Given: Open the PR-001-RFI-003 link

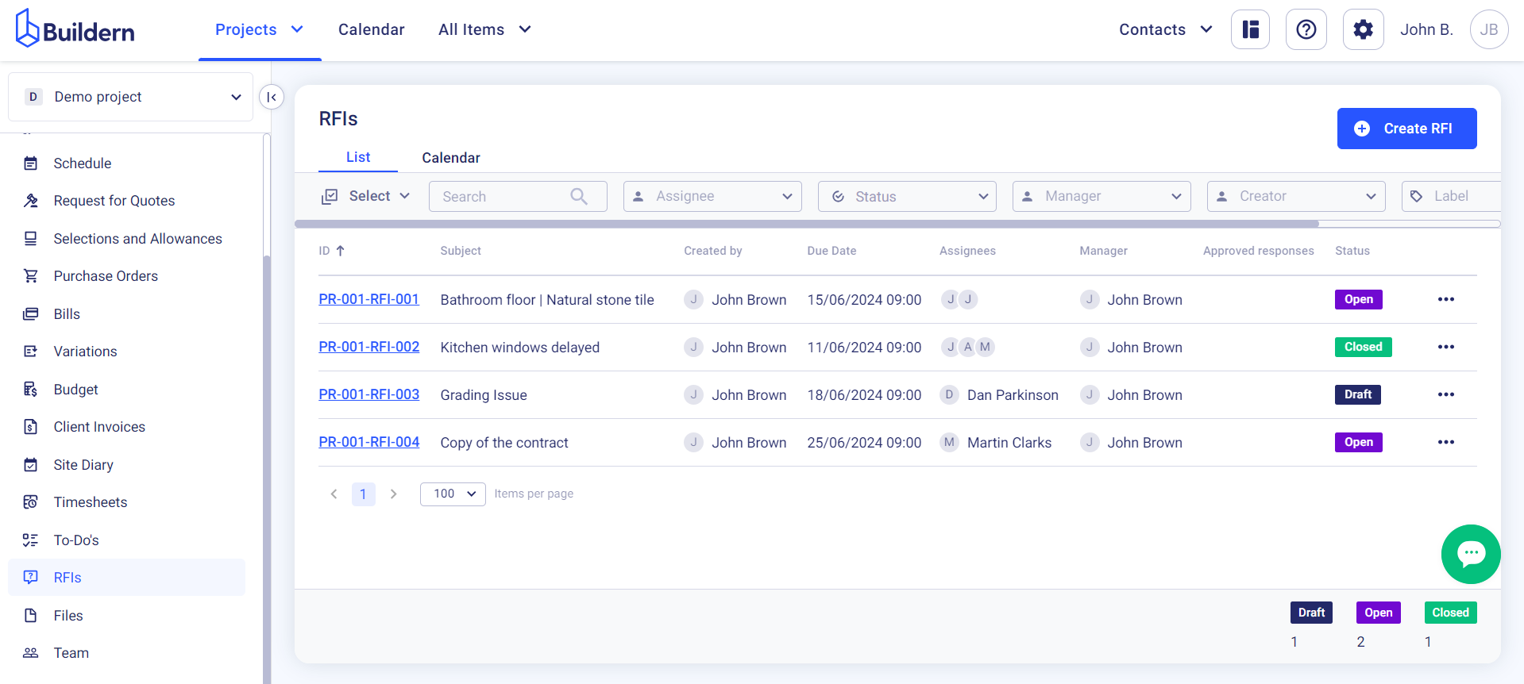Looking at the screenshot, I should [x=368, y=394].
